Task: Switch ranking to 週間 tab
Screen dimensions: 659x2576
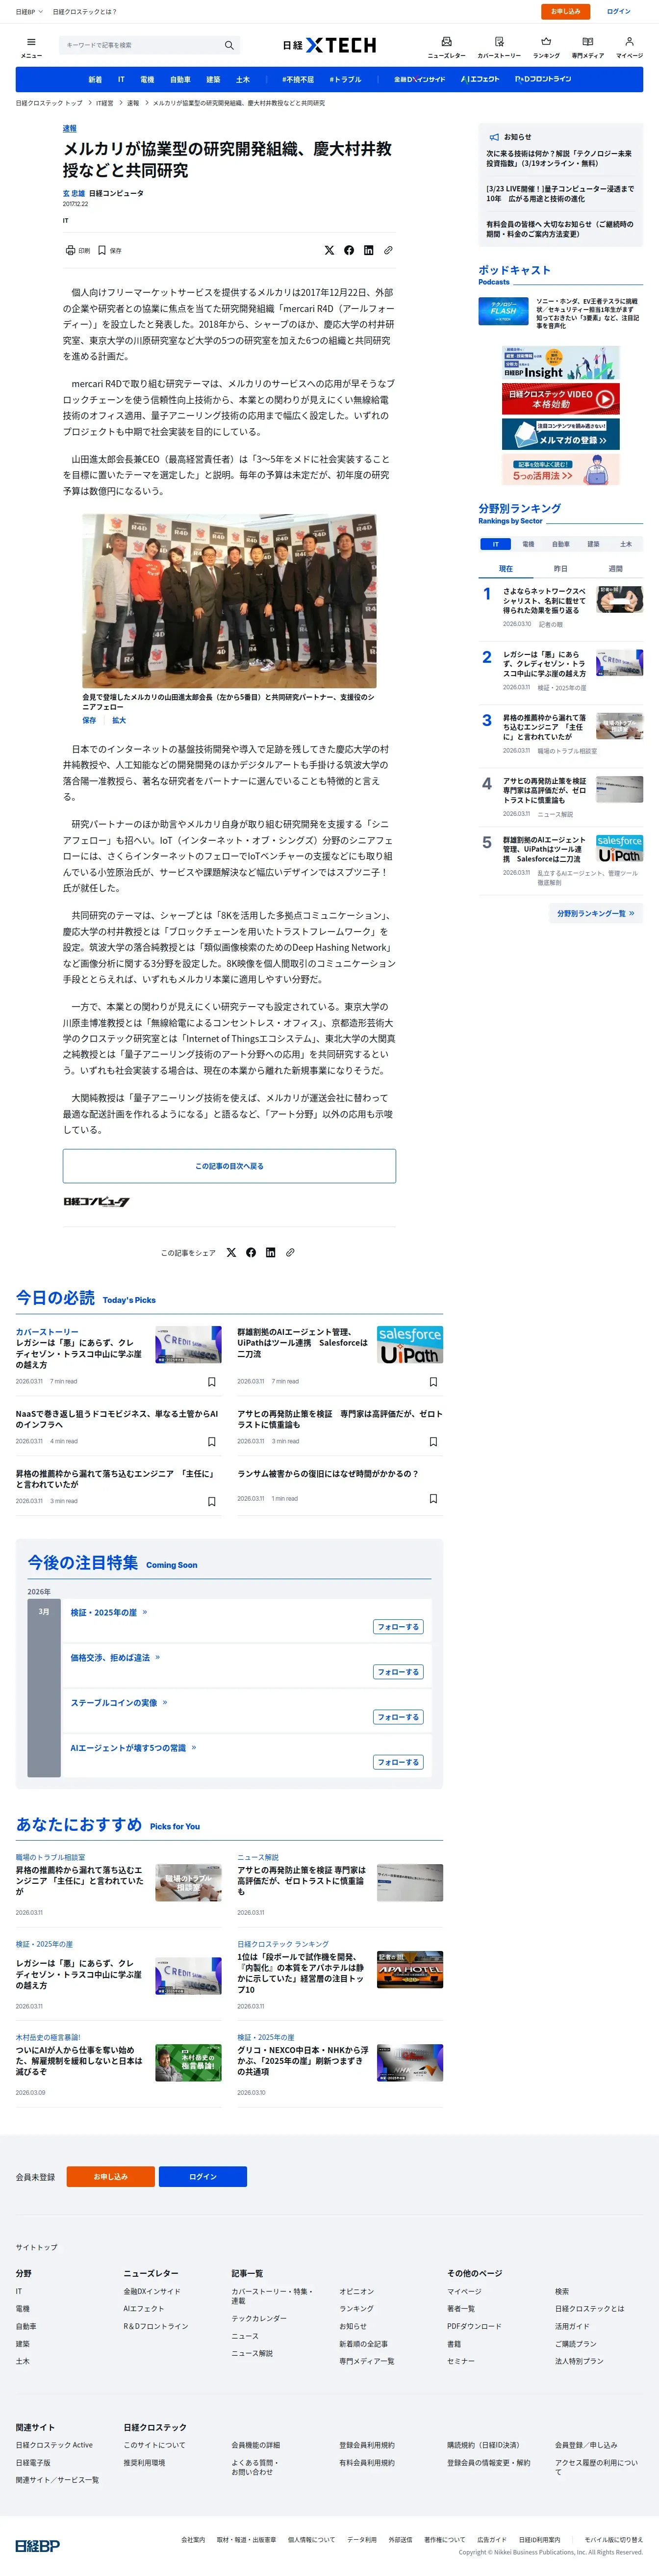Action: pyautogui.click(x=615, y=569)
